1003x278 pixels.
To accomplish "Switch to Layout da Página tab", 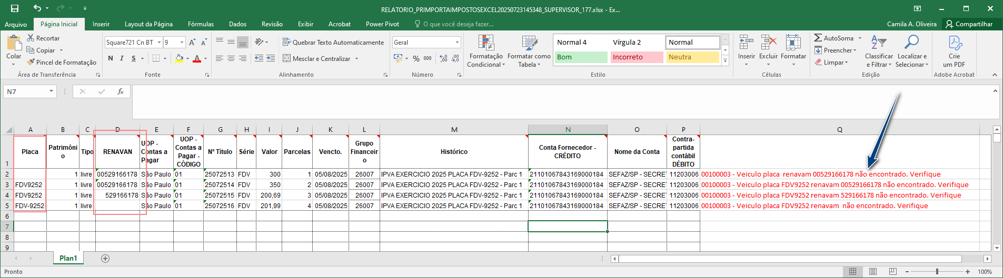I will 148,24.
